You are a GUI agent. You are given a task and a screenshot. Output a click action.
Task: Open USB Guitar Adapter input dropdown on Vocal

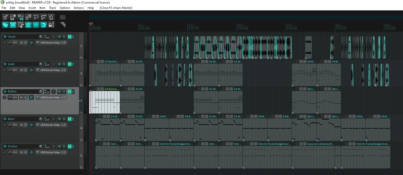tap(51, 43)
